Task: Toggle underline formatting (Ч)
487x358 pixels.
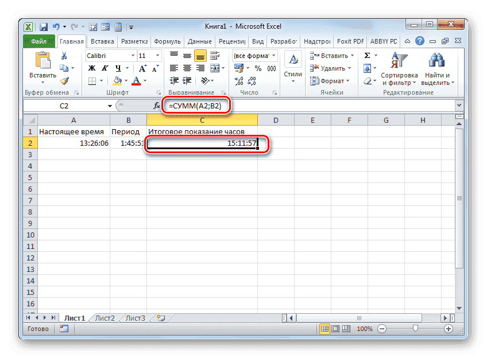Action: pos(119,67)
